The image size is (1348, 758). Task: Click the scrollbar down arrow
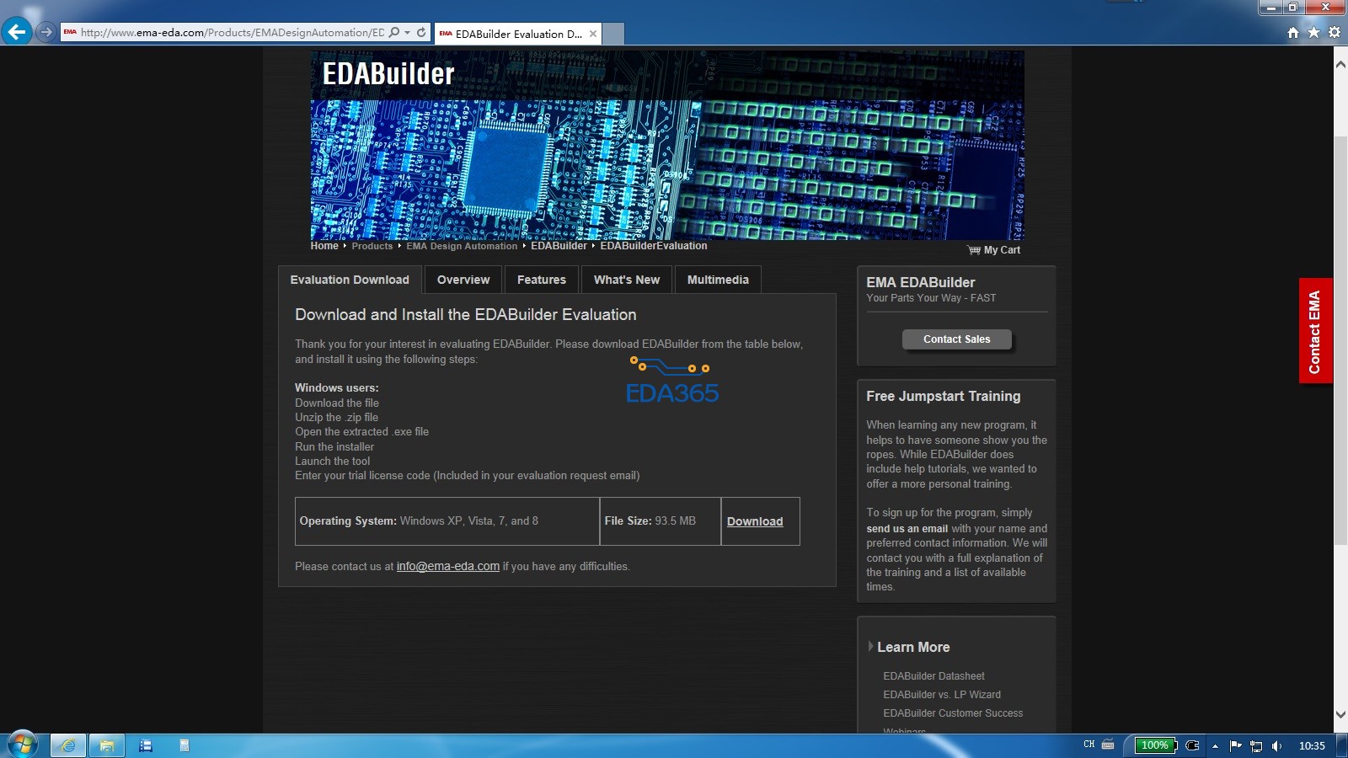pos(1340,714)
